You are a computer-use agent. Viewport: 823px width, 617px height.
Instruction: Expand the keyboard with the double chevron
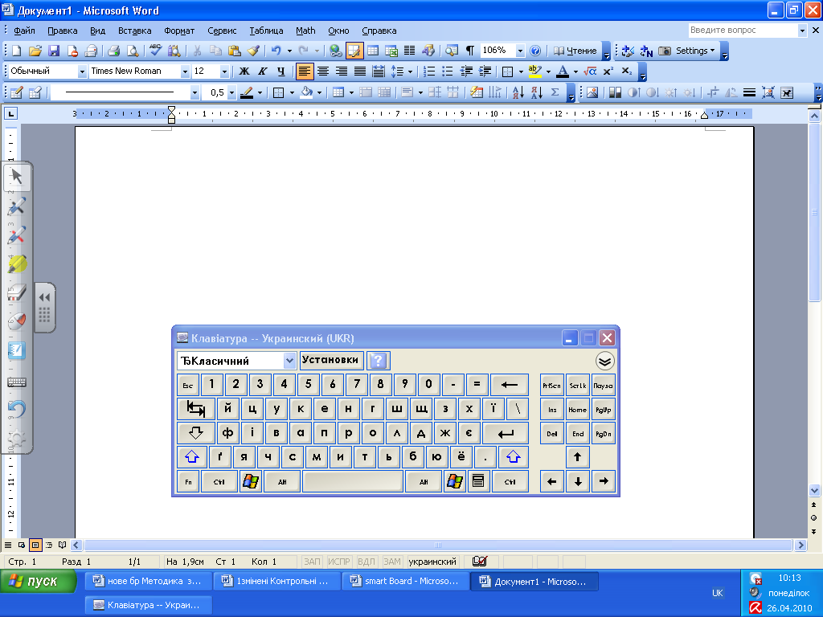point(604,361)
